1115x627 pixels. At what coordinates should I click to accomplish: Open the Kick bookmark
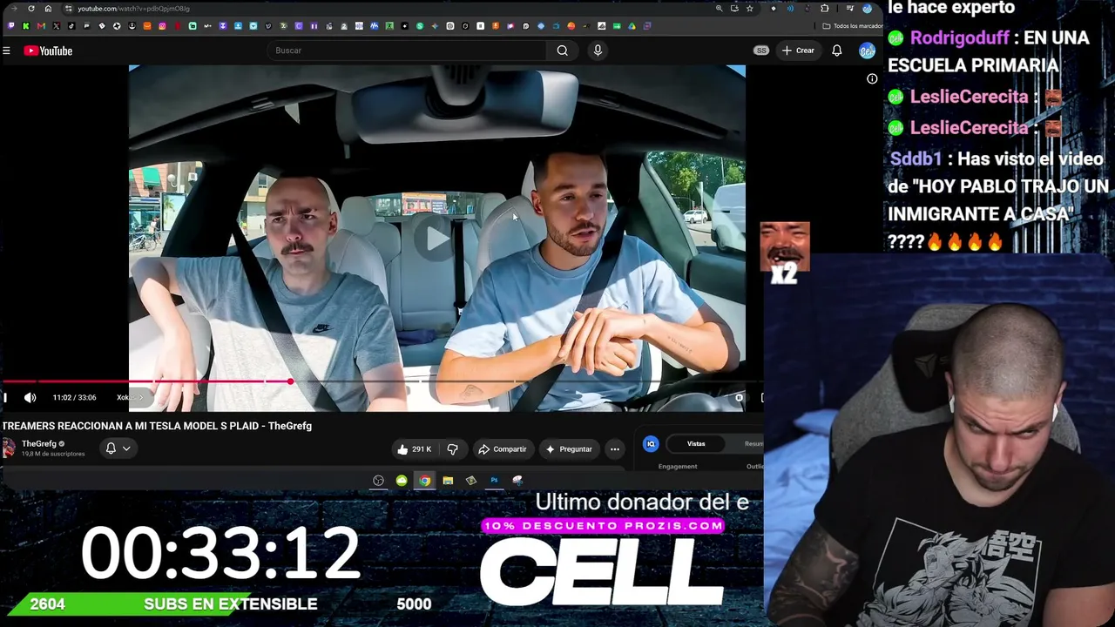coord(26,26)
